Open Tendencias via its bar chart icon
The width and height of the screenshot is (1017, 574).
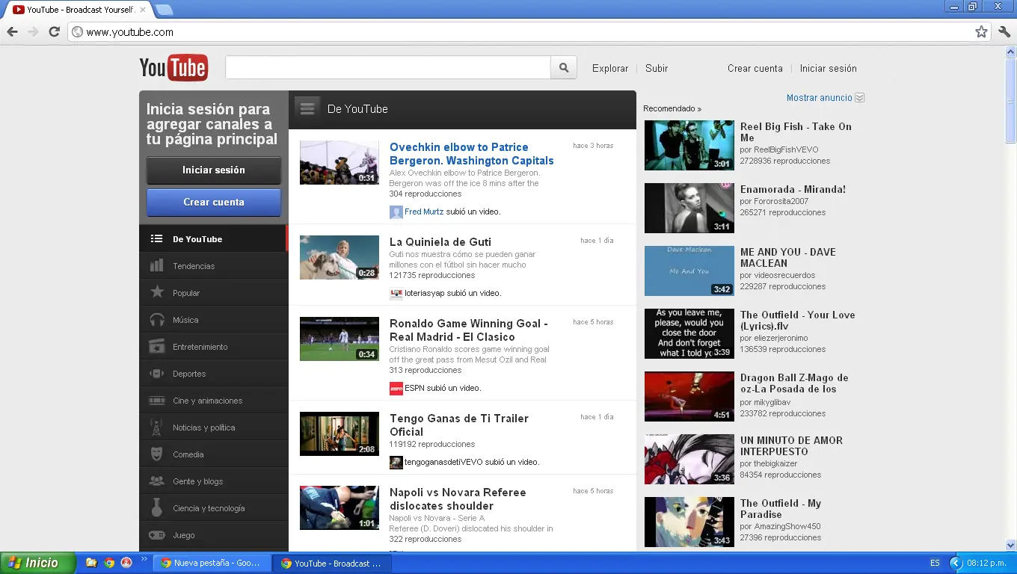156,266
